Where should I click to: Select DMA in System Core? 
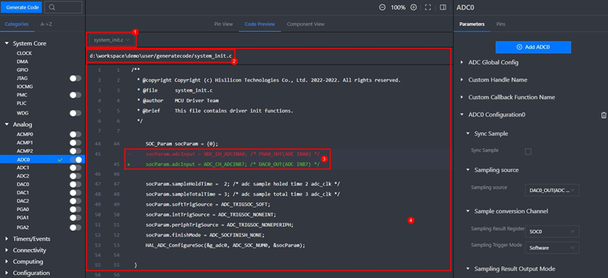coord(22,62)
